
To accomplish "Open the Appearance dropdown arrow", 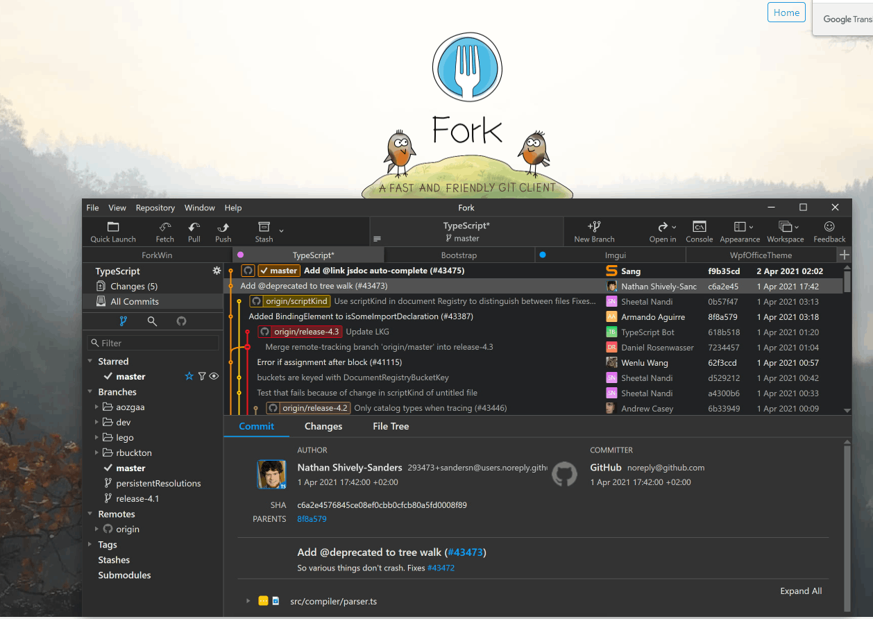I will (751, 228).
